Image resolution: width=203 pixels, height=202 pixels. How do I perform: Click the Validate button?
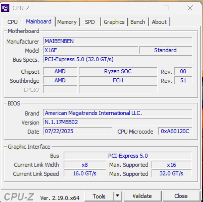(142, 196)
